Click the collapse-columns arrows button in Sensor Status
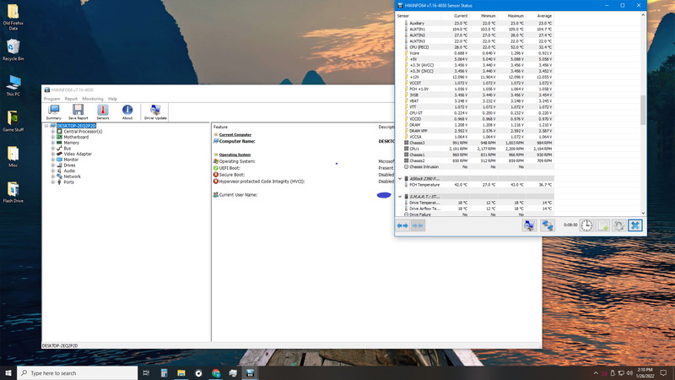This screenshot has height=380, width=675. [x=418, y=225]
